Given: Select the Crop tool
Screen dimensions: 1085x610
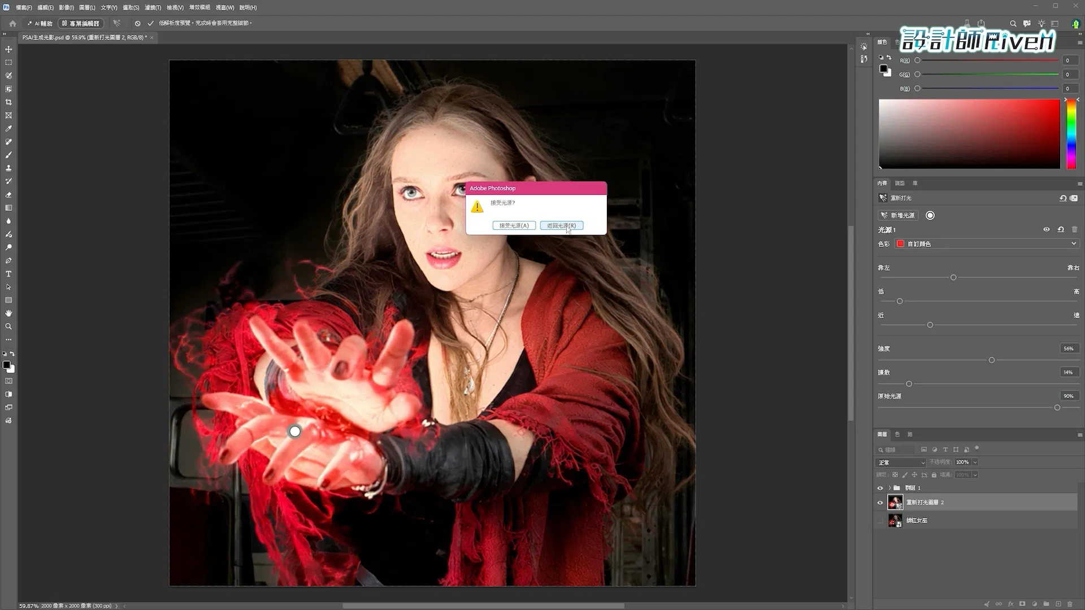Looking at the screenshot, I should (8, 102).
